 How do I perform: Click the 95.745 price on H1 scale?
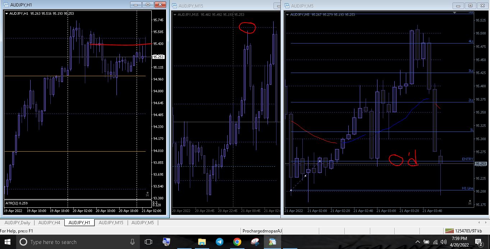[x=158, y=20]
